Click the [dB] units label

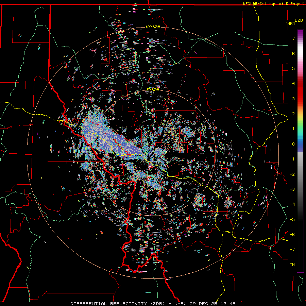pos(290,23)
